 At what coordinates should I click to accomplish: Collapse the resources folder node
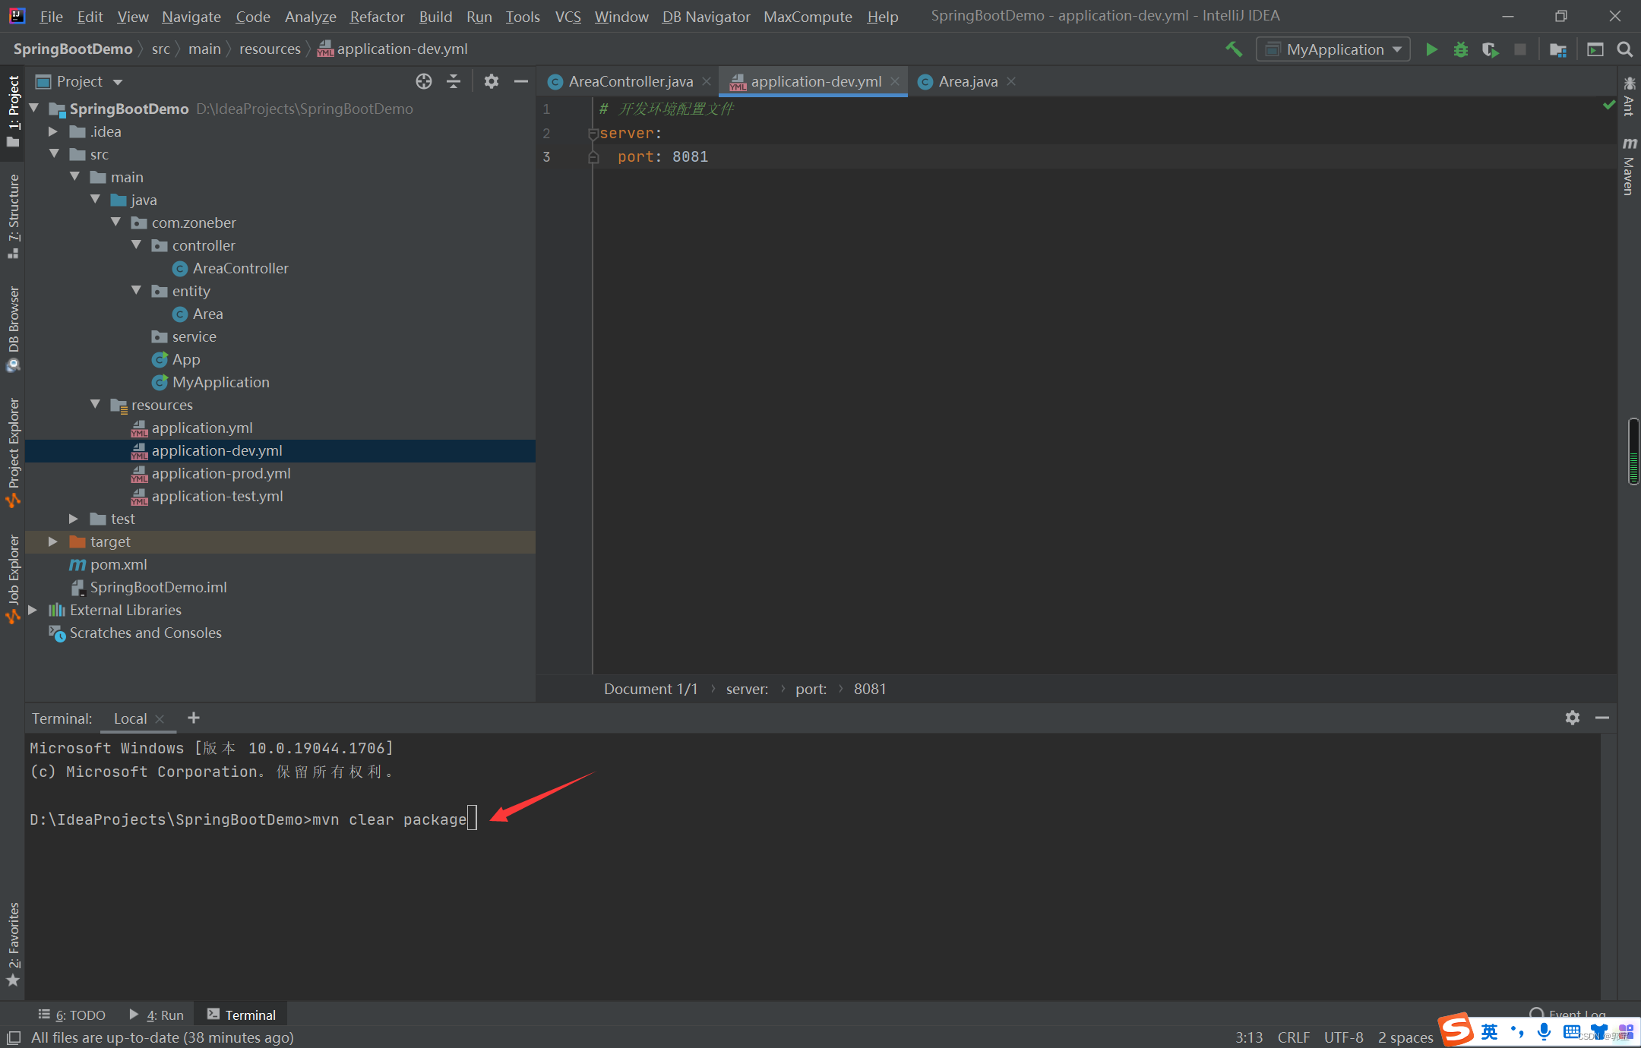click(x=95, y=405)
